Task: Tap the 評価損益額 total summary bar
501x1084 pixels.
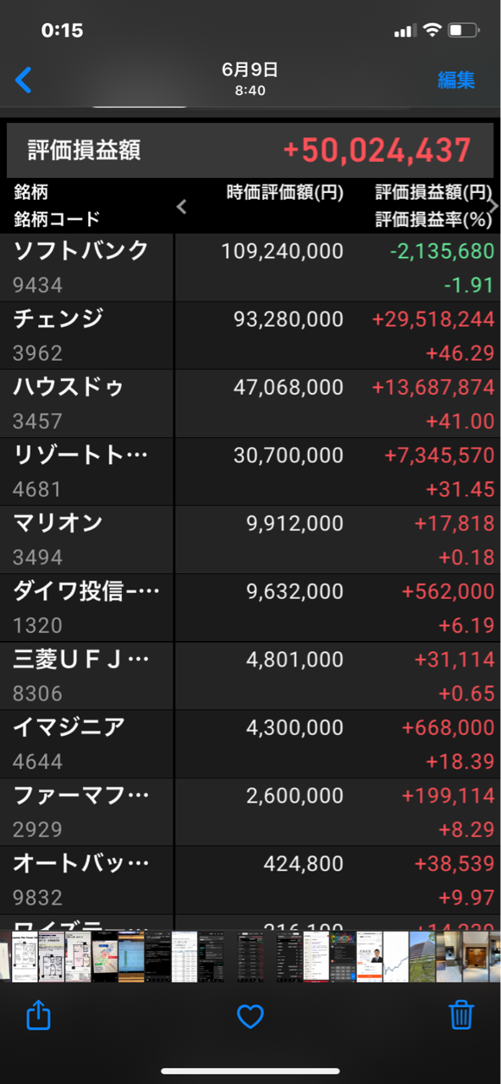Action: 250,151
